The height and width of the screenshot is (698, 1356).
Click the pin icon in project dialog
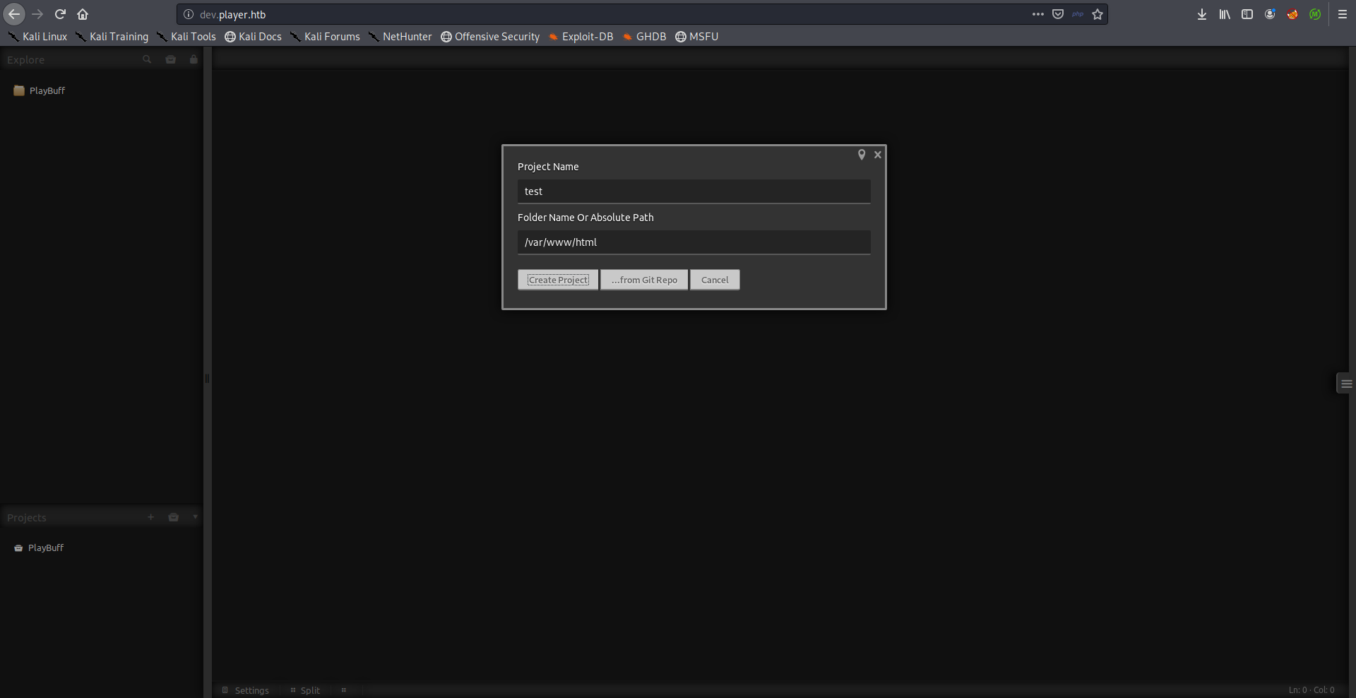862,155
